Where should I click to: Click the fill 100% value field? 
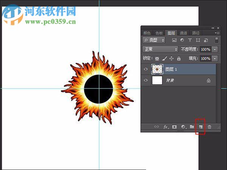pos(205,59)
